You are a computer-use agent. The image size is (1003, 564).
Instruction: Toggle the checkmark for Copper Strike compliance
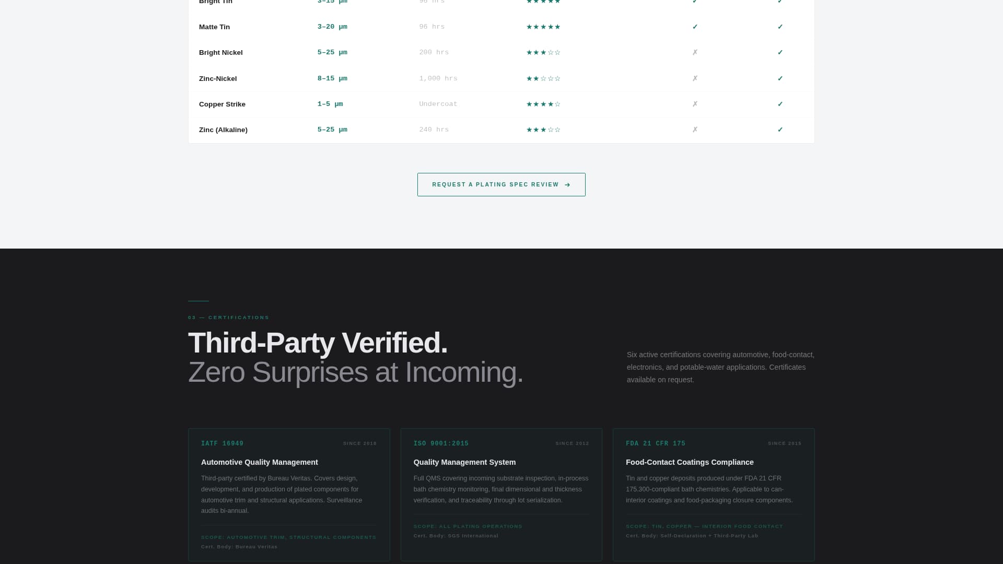tap(780, 104)
